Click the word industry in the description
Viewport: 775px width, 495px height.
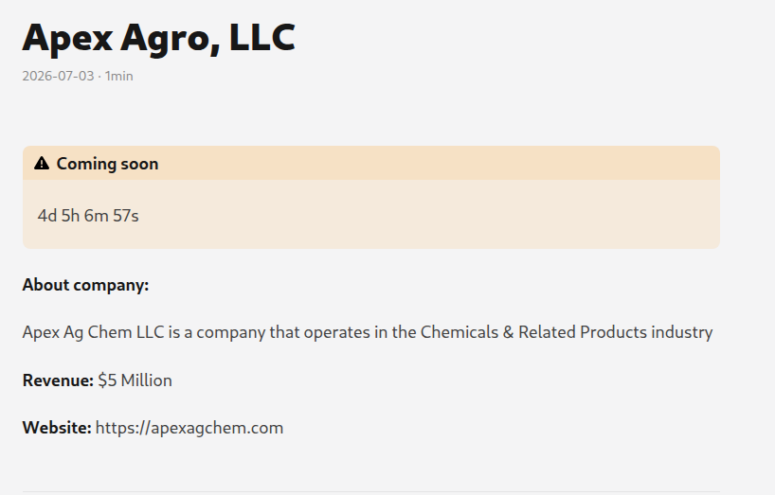click(x=681, y=332)
